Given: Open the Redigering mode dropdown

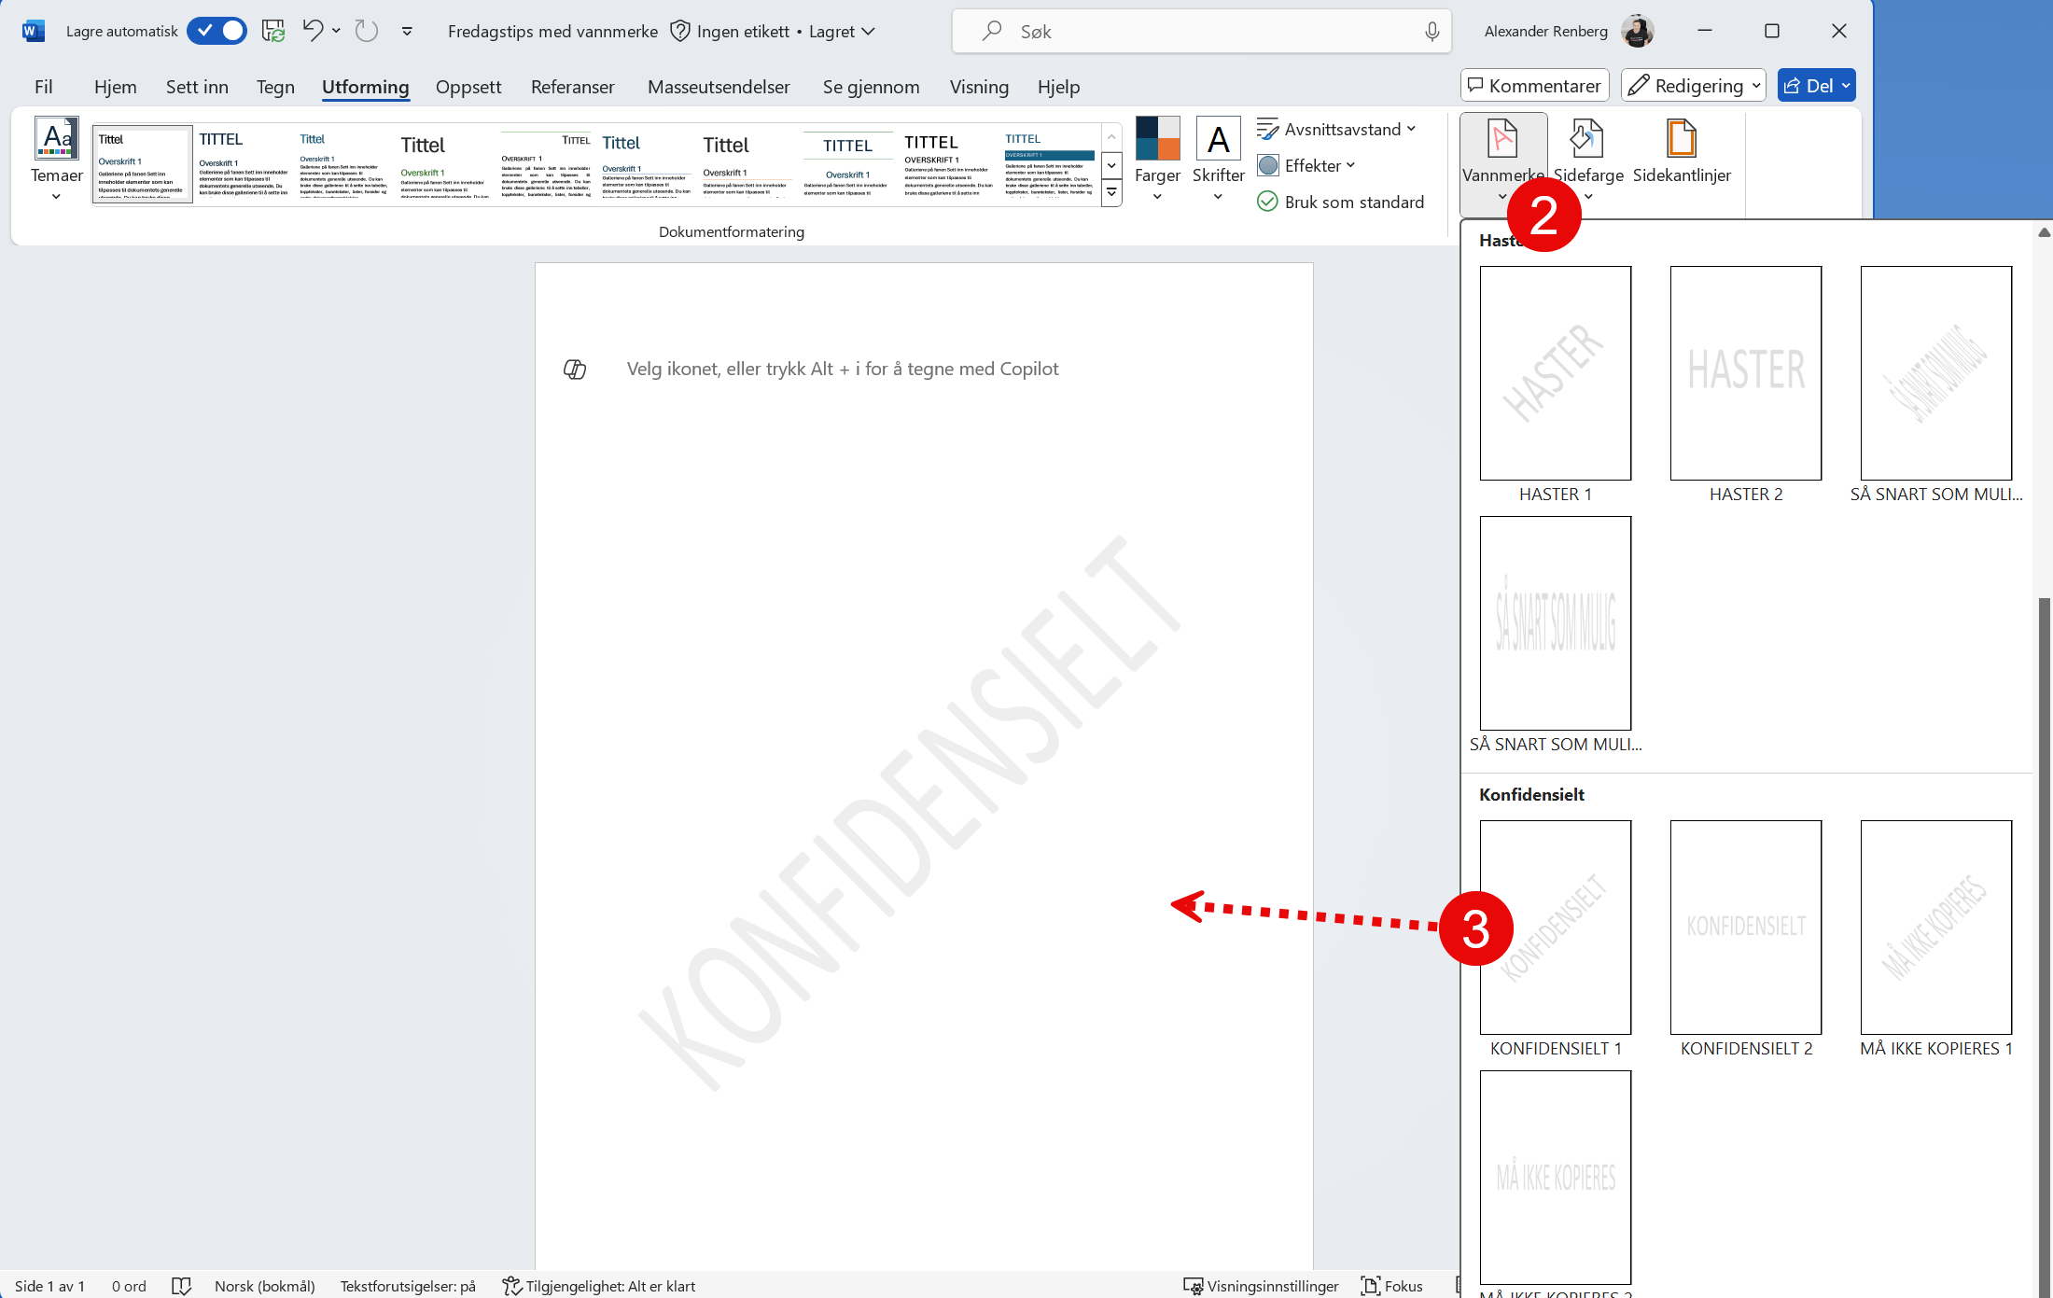Looking at the screenshot, I should [1693, 85].
